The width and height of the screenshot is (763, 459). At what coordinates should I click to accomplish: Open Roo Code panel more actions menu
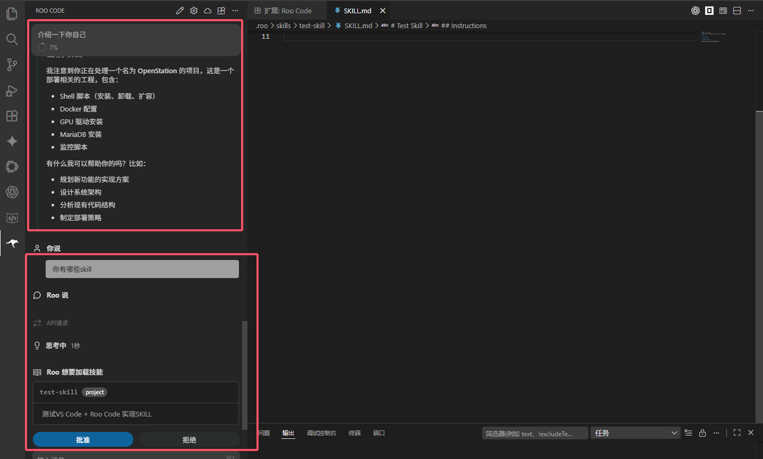pos(235,11)
